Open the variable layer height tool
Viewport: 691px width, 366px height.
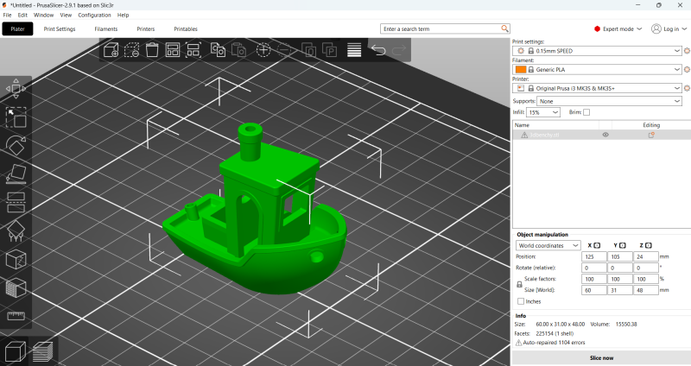point(354,50)
